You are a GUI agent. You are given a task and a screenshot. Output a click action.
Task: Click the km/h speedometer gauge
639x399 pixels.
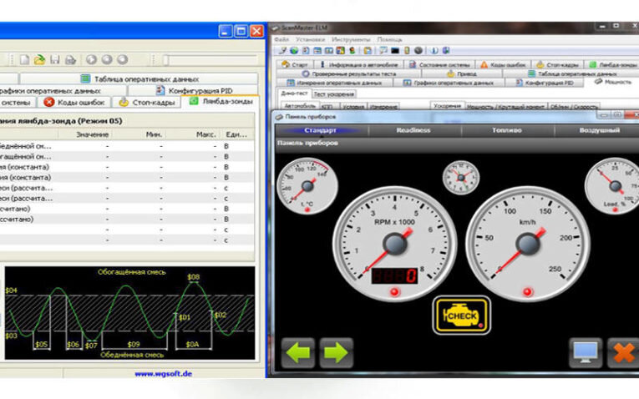528,244
